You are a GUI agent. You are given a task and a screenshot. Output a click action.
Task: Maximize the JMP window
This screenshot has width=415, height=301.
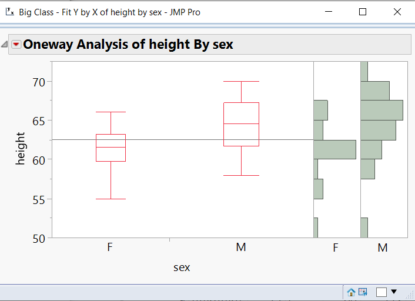[x=363, y=11]
